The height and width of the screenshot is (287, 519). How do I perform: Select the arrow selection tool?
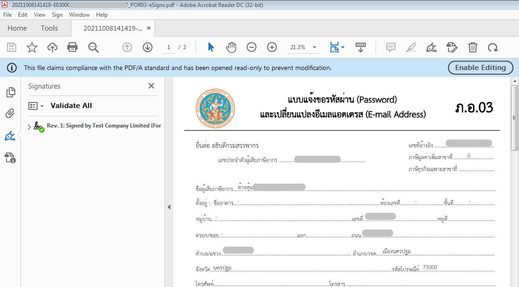[x=211, y=47]
